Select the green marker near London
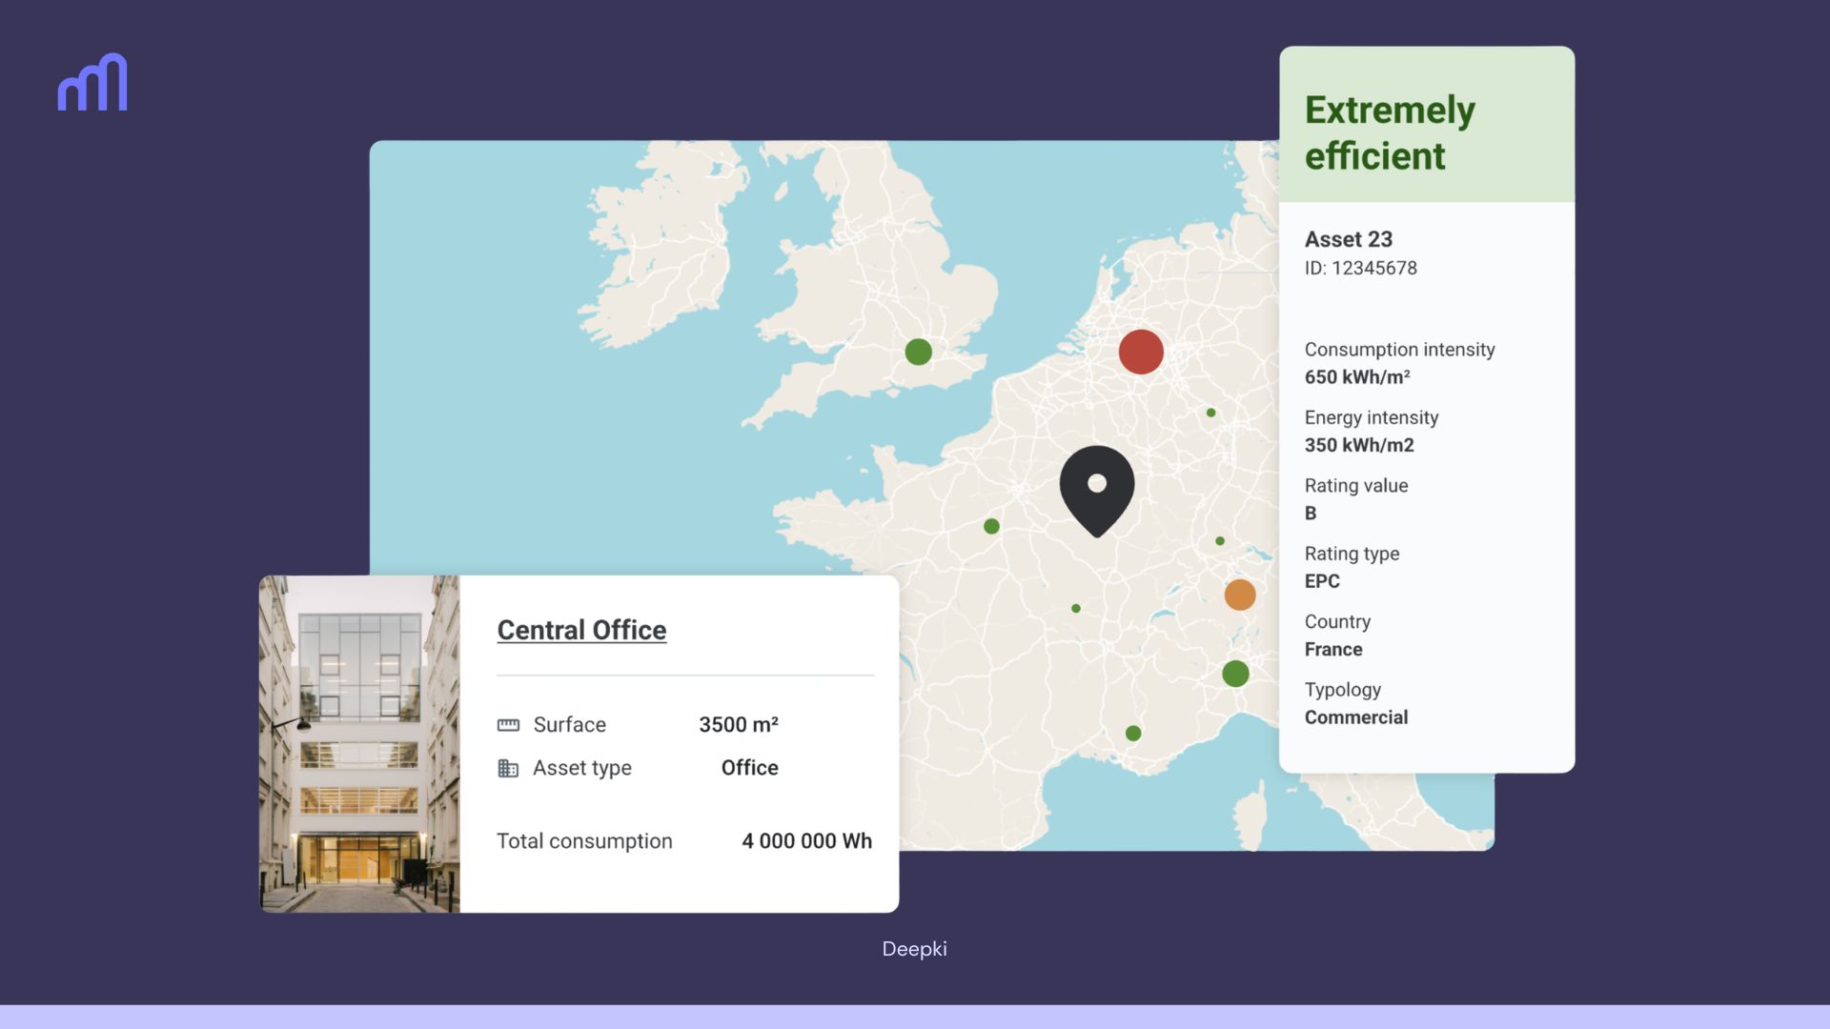 pyautogui.click(x=918, y=352)
